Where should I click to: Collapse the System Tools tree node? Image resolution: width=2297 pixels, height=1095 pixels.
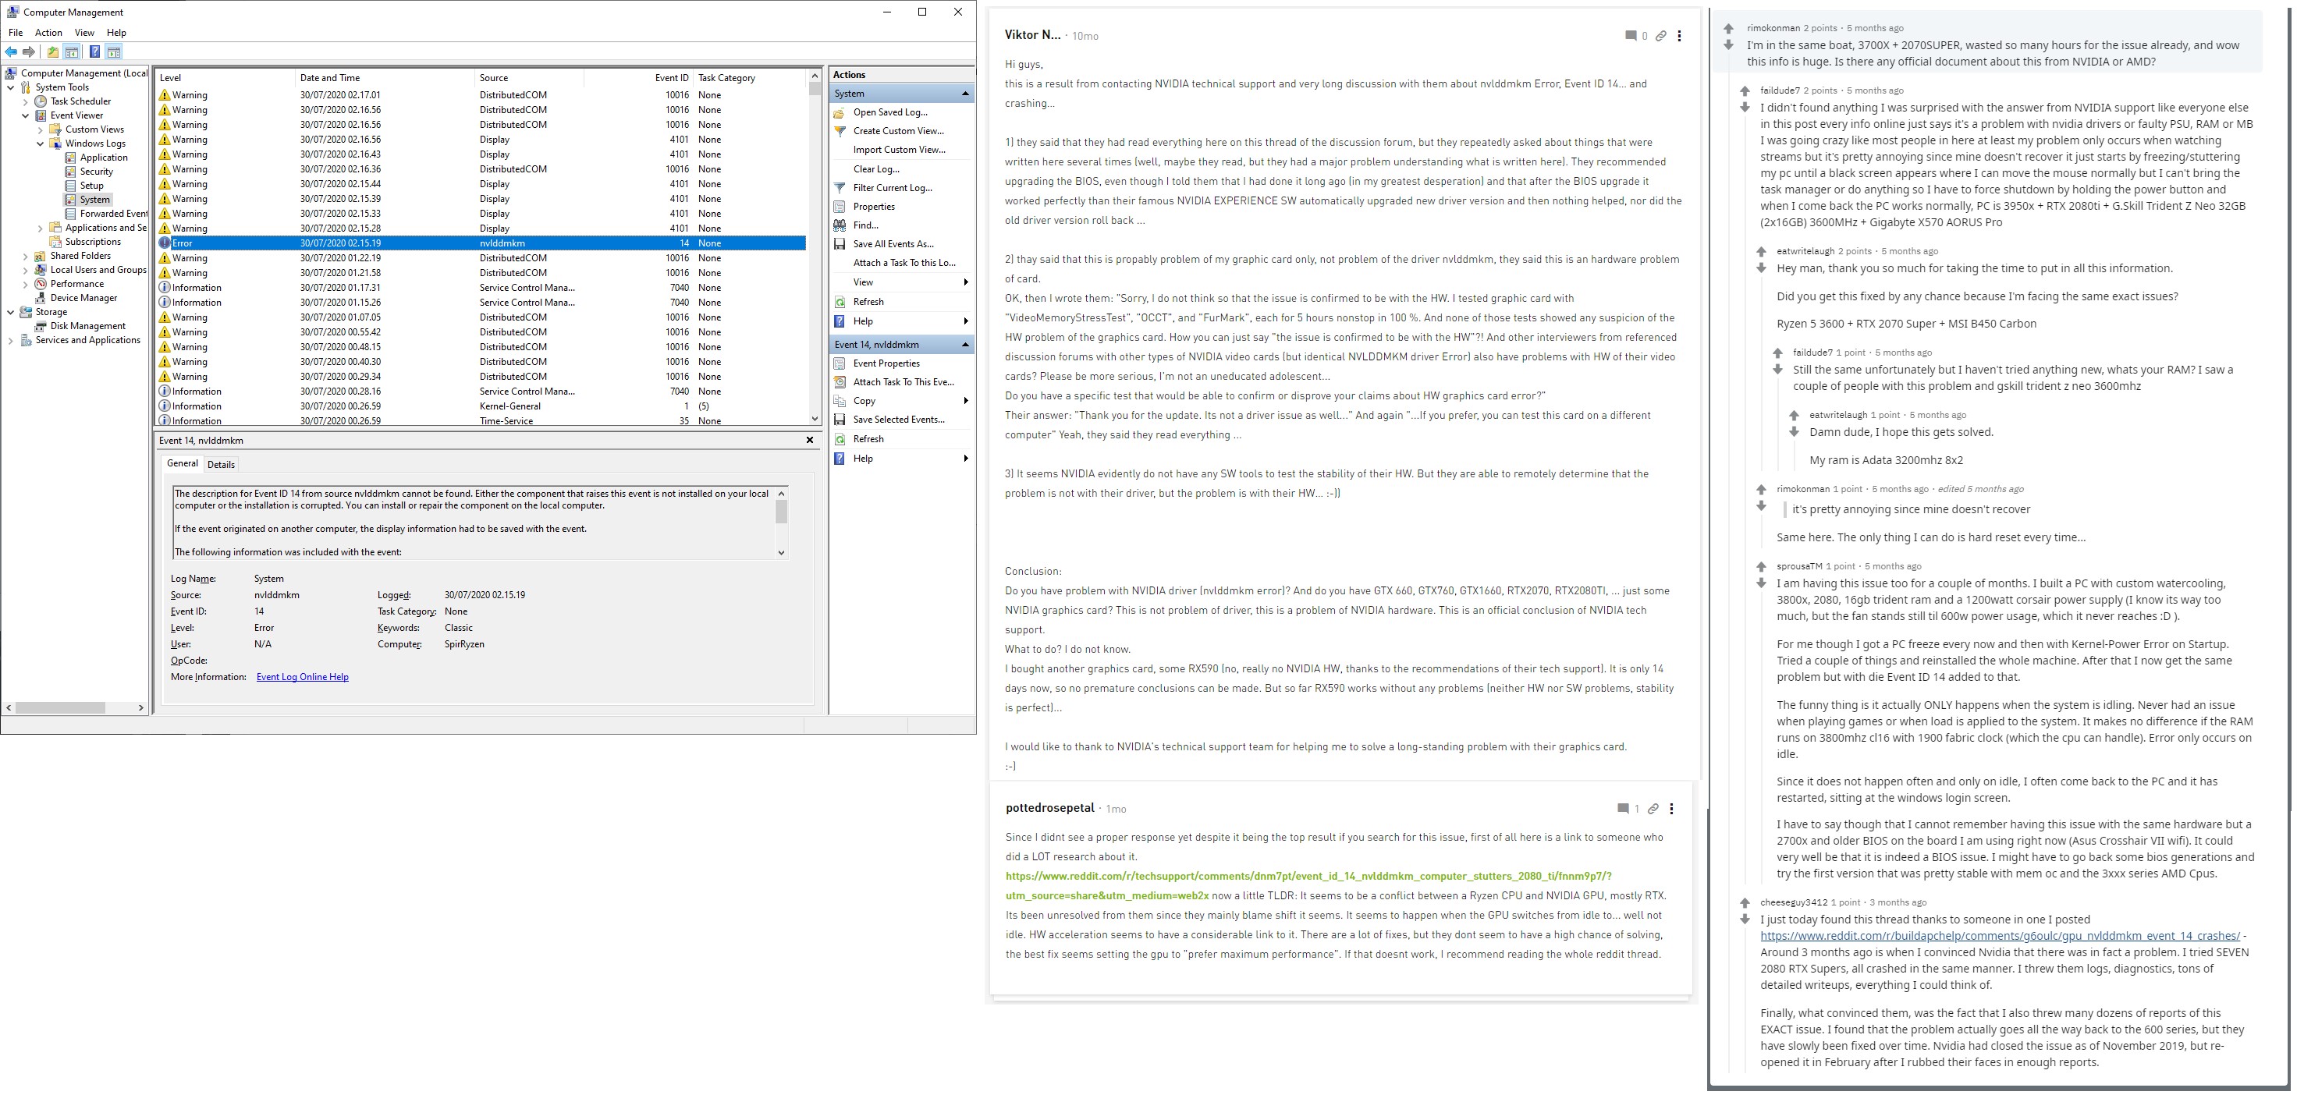point(11,87)
